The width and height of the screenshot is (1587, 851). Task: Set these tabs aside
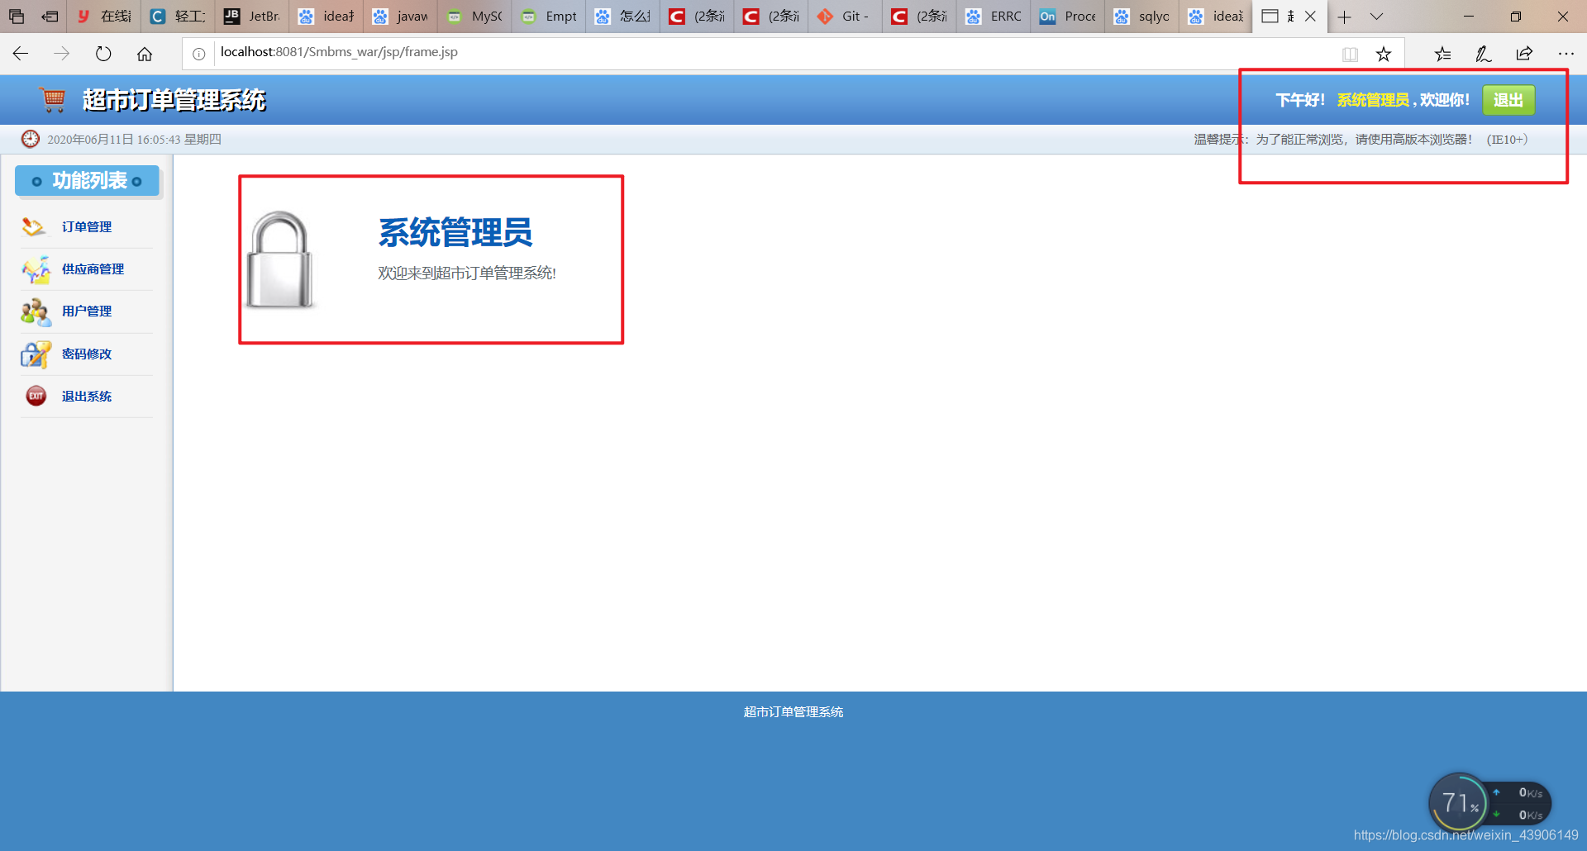(x=50, y=17)
